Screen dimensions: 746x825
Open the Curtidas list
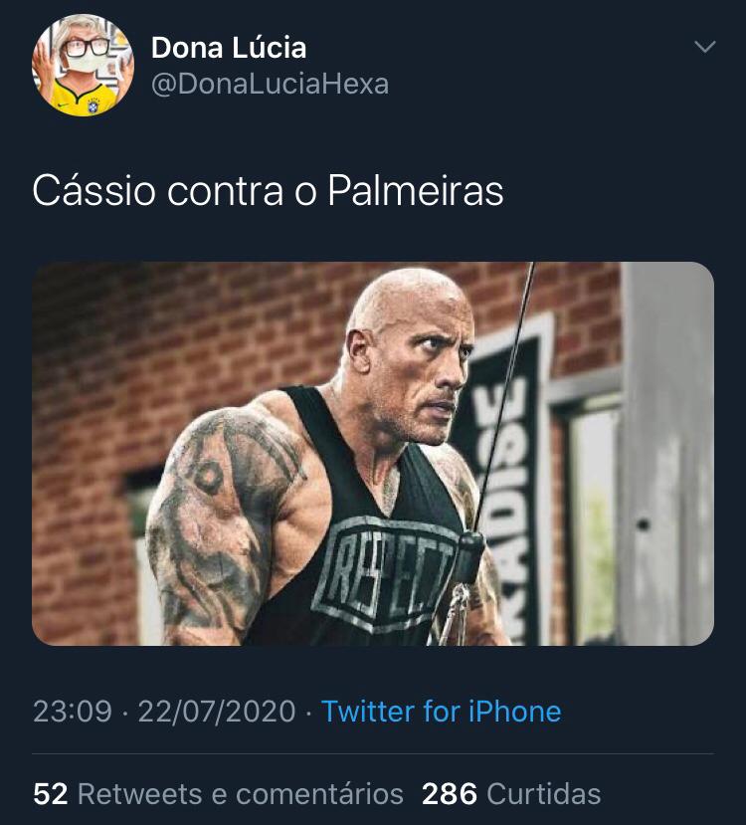coord(544,794)
